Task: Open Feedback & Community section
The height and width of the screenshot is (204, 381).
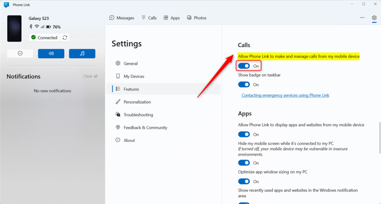Action: click(x=164, y=127)
